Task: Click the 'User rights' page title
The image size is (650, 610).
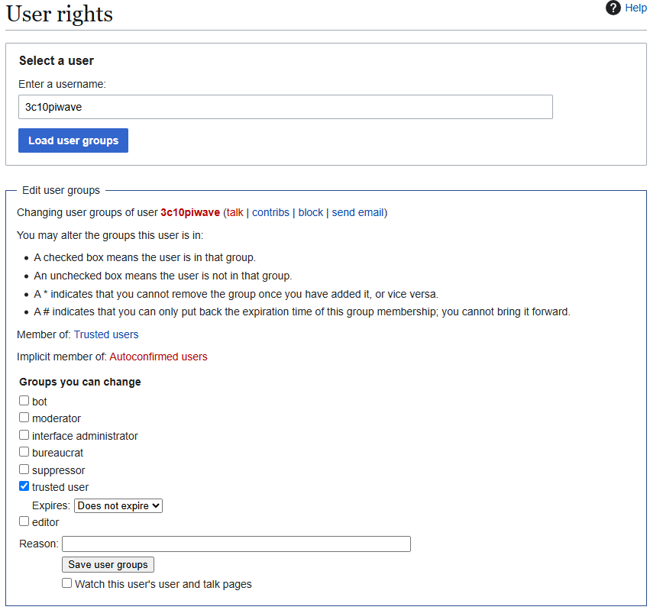Action: [60, 14]
